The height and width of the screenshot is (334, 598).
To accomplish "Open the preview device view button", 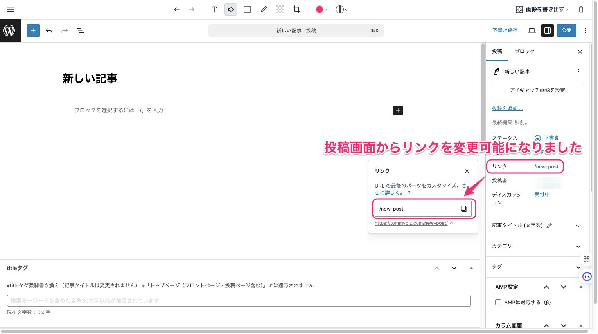I will (x=532, y=31).
